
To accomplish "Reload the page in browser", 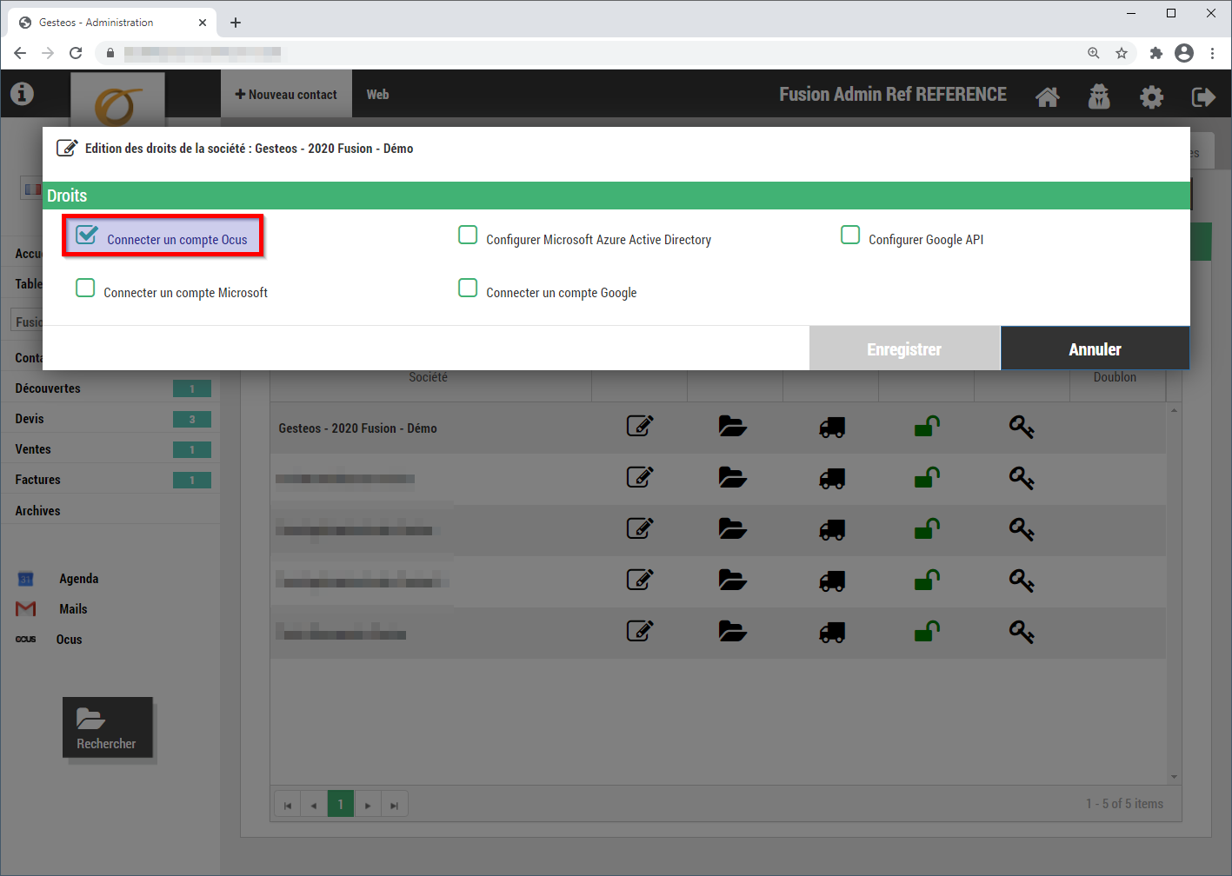I will pos(76,53).
